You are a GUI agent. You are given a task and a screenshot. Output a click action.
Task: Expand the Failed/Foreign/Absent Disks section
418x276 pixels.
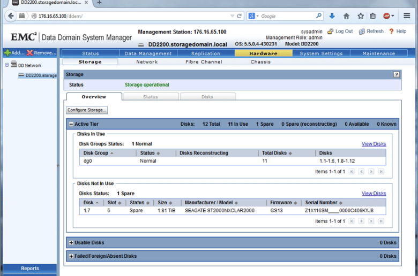point(71,256)
